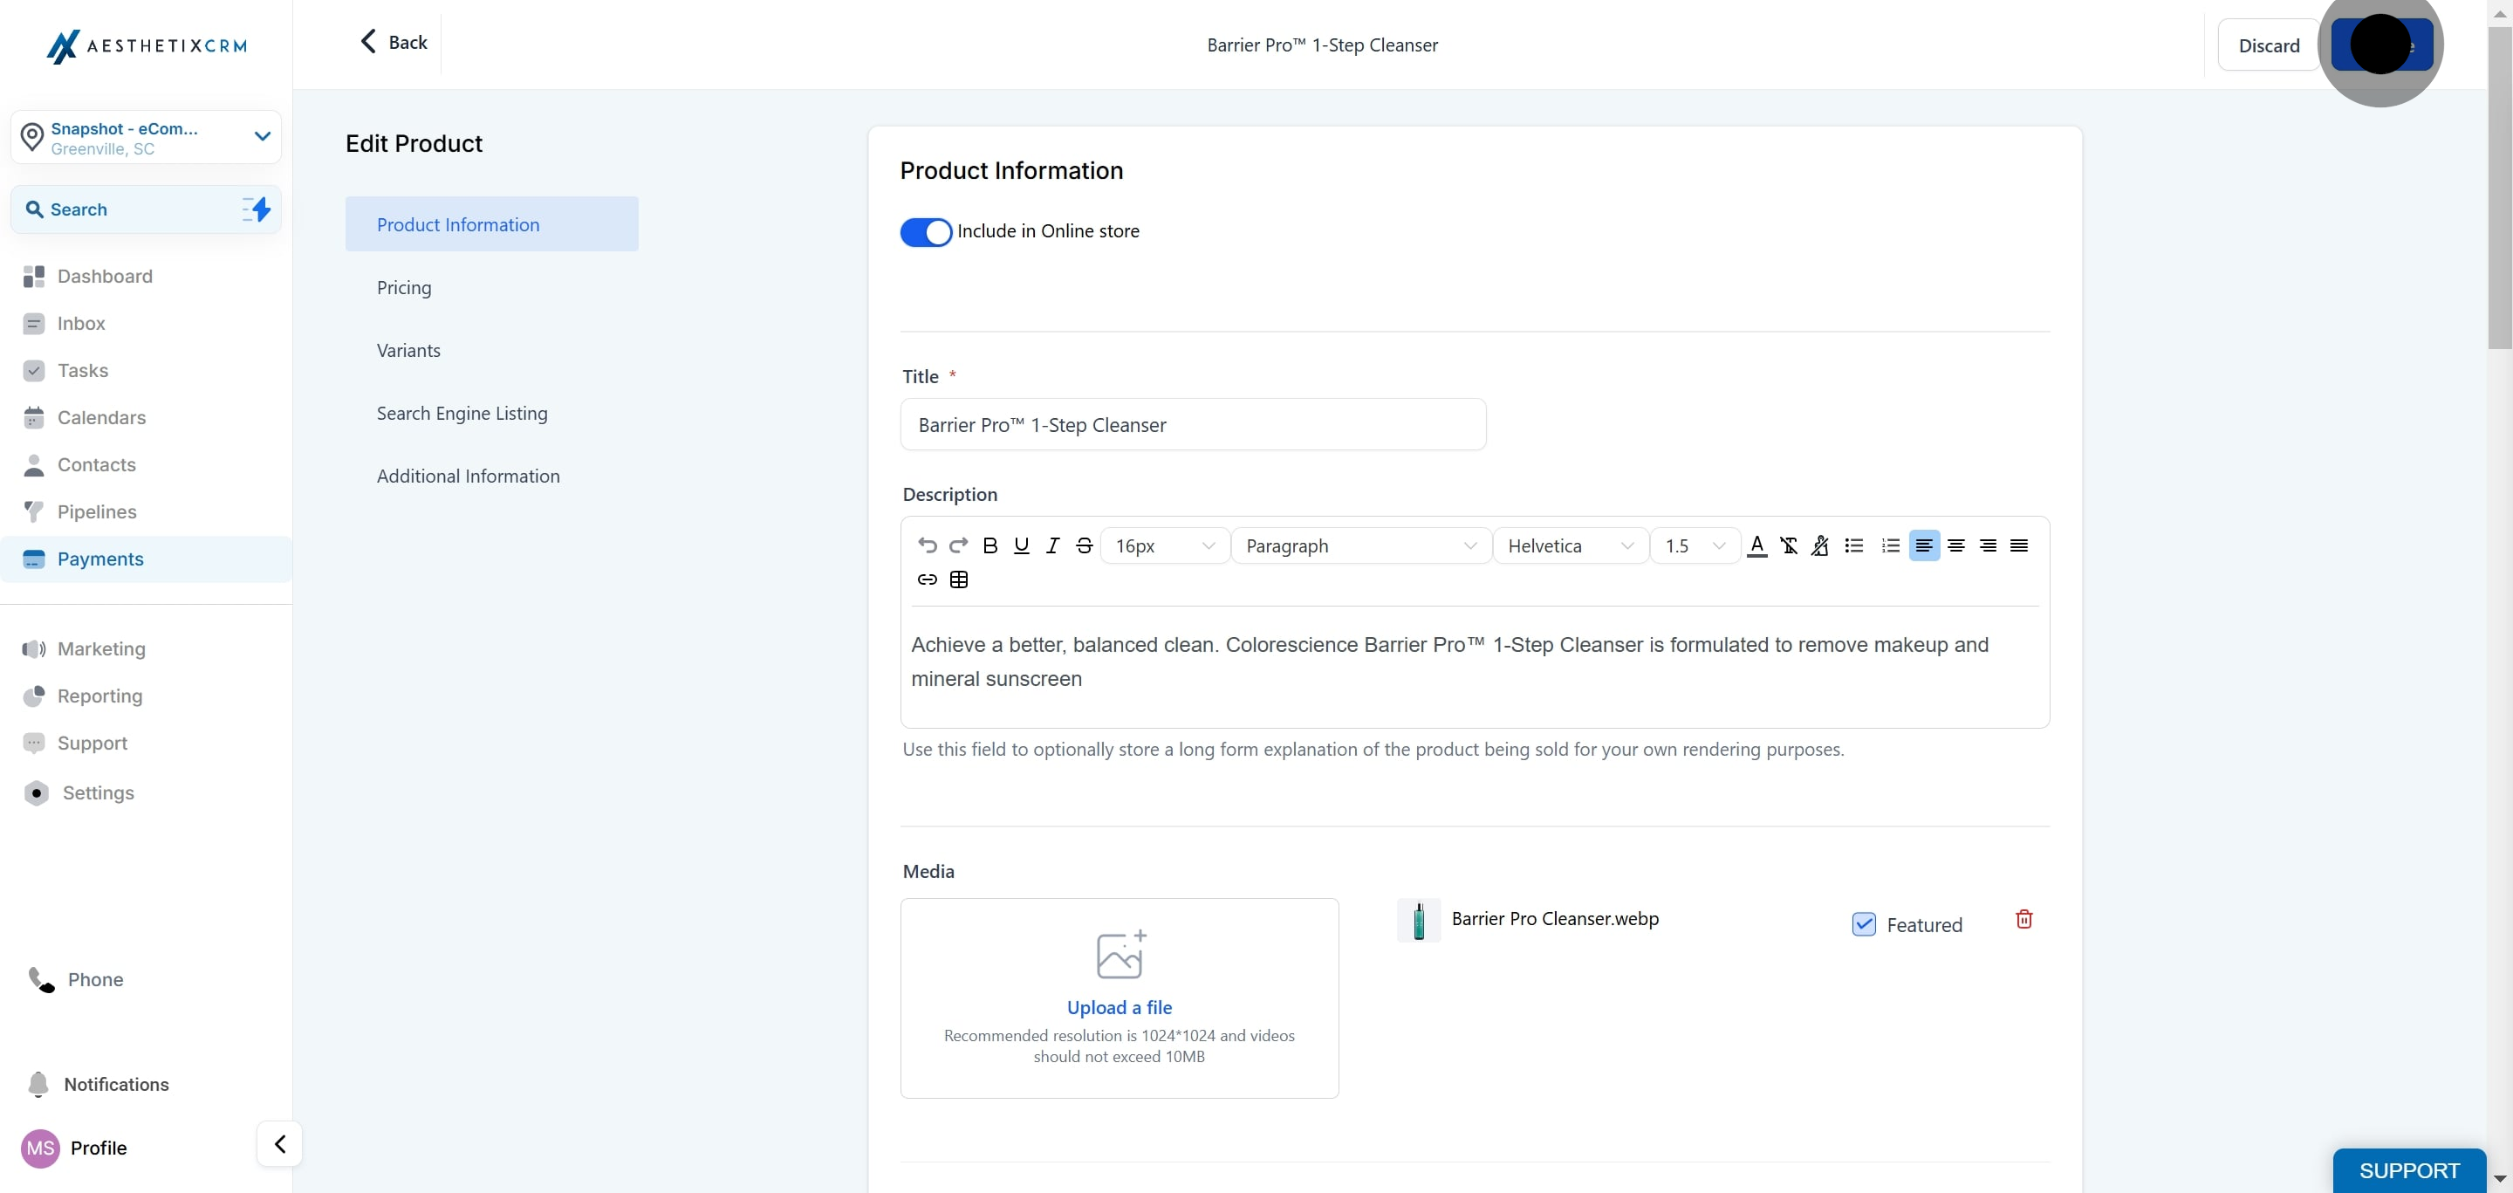Open the text color picker

tap(1757, 545)
